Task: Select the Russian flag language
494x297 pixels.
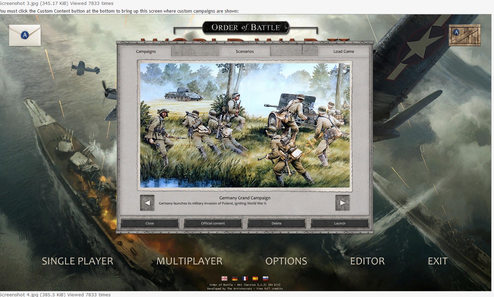Action: [x=266, y=278]
